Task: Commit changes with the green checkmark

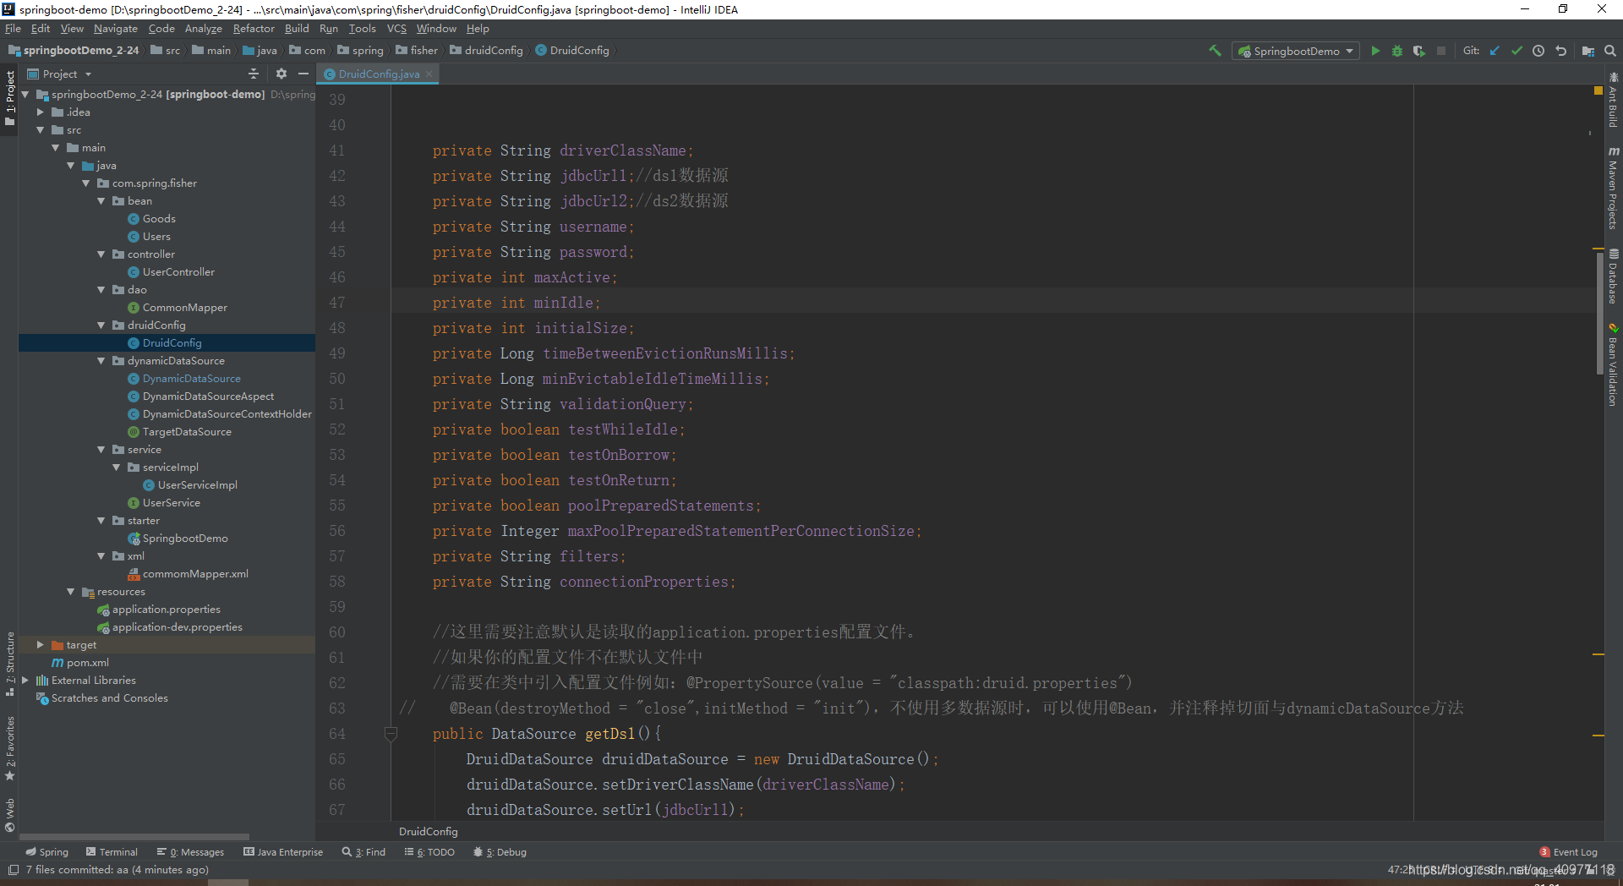Action: click(1516, 51)
